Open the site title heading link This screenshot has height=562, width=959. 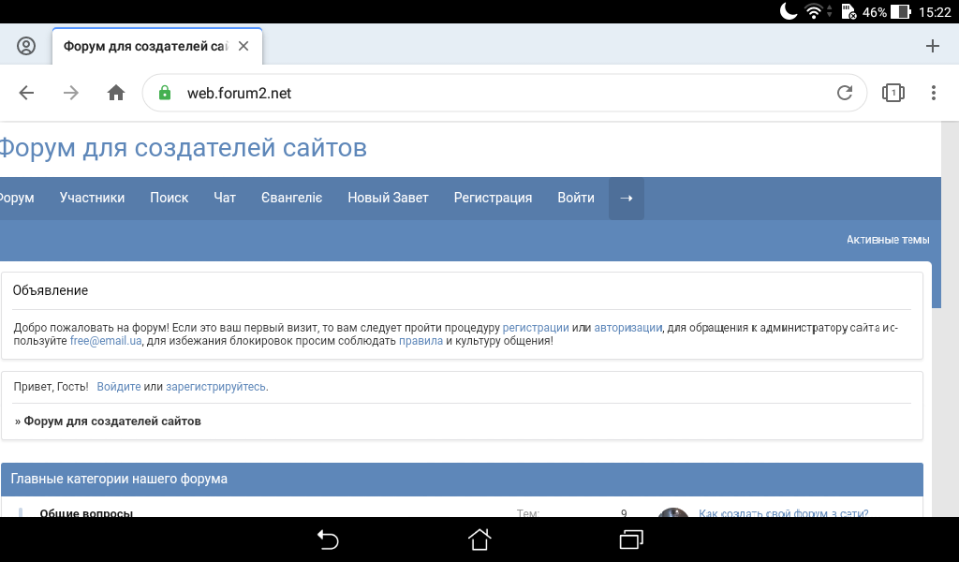[183, 148]
